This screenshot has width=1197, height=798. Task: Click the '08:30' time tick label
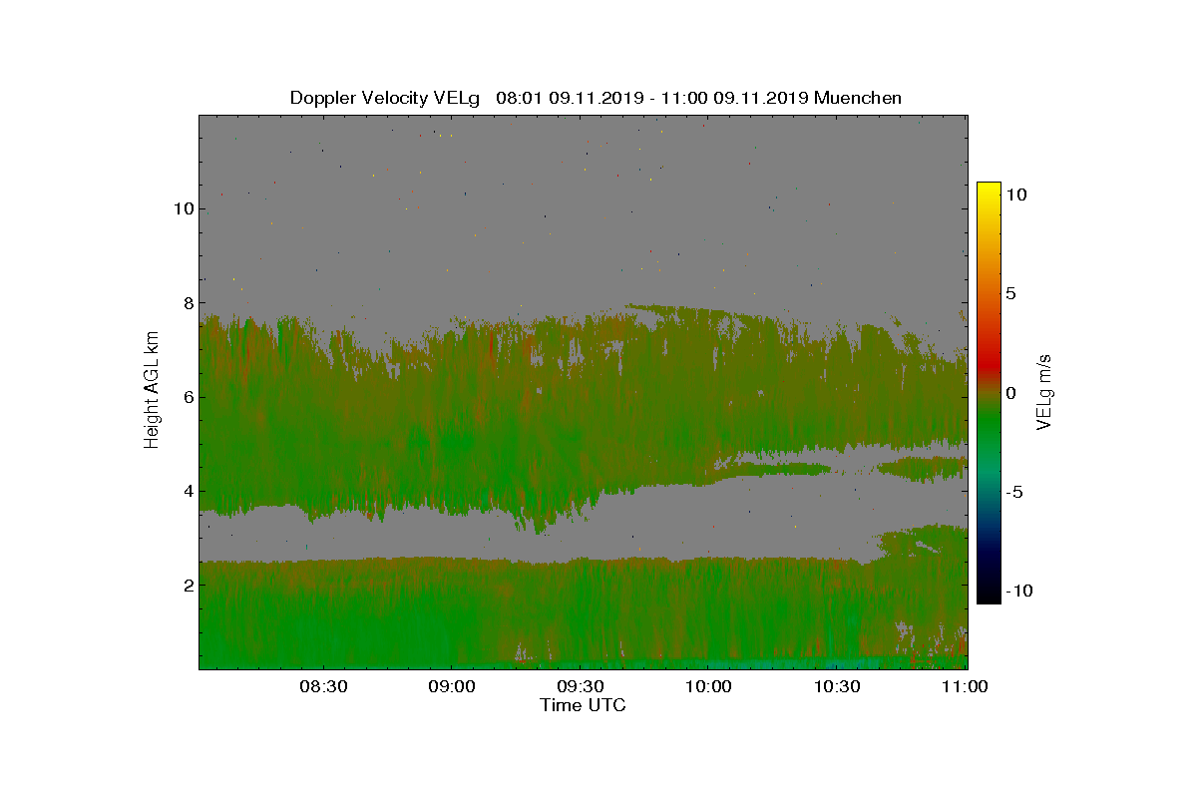pyautogui.click(x=322, y=687)
